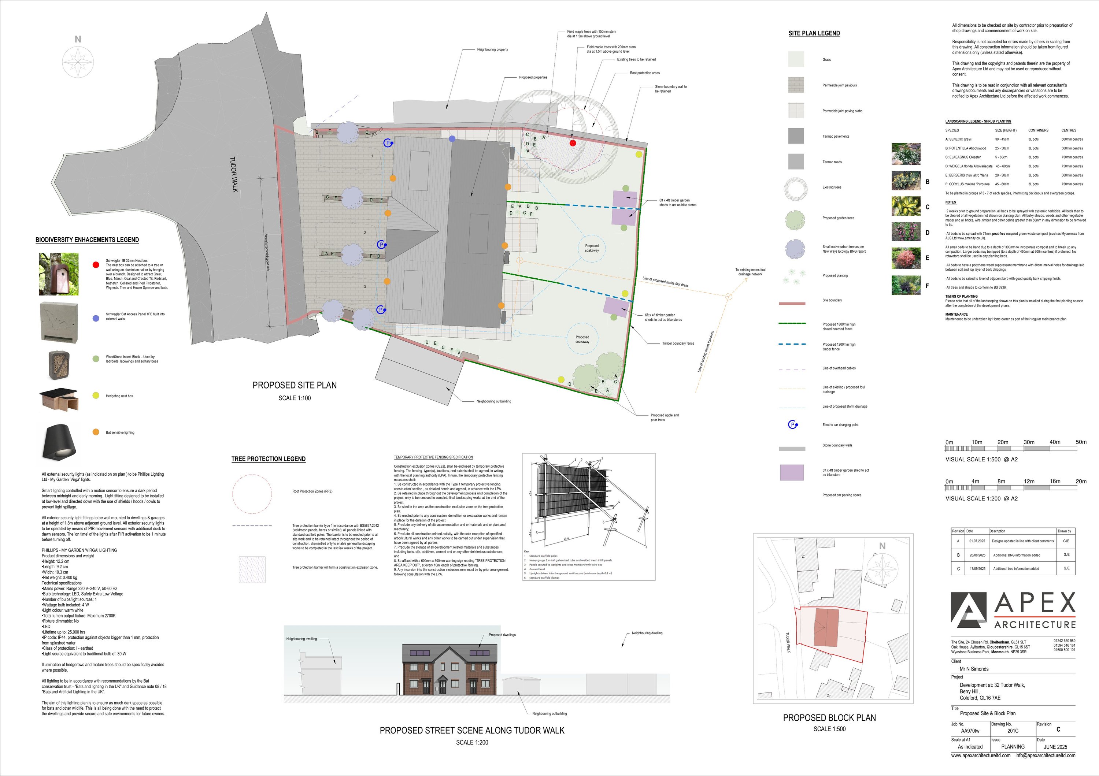Click the Virga wall light product image
The width and height of the screenshot is (1099, 776).
click(x=59, y=441)
